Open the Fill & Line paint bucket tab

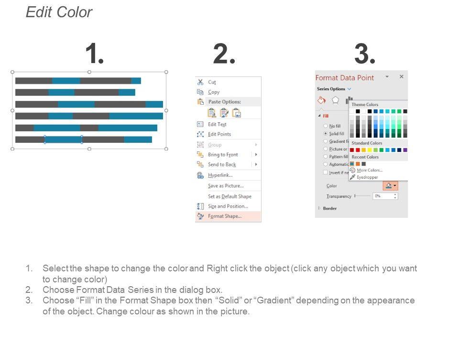(322, 101)
